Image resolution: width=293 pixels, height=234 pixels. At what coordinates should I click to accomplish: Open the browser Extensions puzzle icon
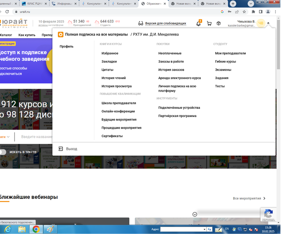[x=253, y=12]
